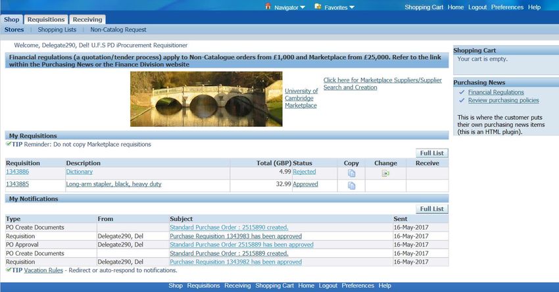
Task: Open University of Cambridge Marketplace link
Action: pyautogui.click(x=301, y=98)
